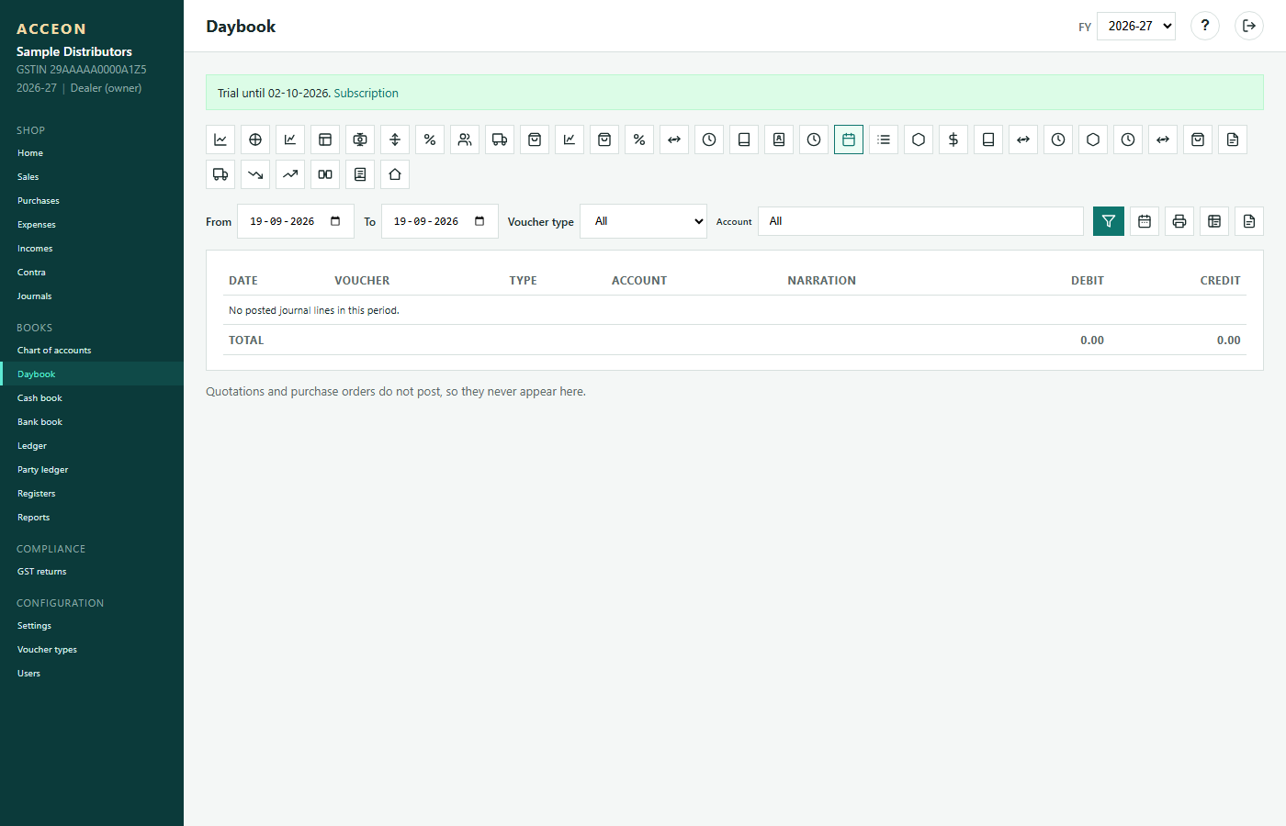The width and height of the screenshot is (1286, 826).
Task: Click the receipt icon beside the house icon
Action: click(360, 174)
